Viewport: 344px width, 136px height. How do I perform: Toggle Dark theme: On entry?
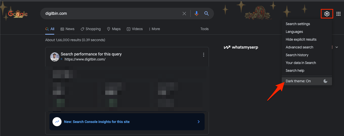tap(307, 81)
